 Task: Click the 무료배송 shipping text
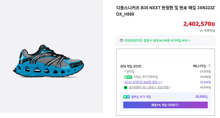tap(209, 31)
